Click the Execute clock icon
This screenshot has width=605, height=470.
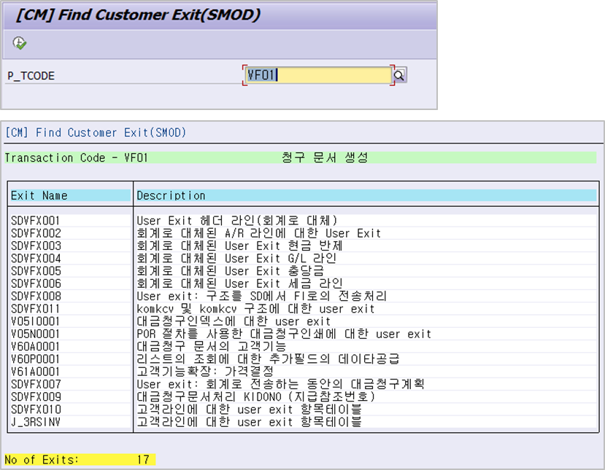19,43
